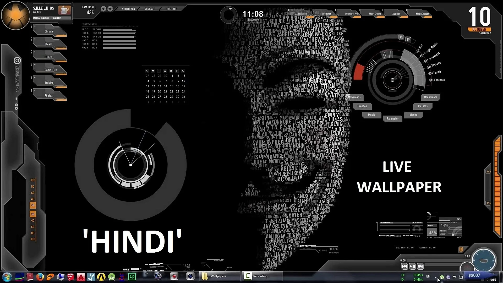Open Action Center flag tray icon
Viewport: 503px width, 283px height.
tap(455, 277)
